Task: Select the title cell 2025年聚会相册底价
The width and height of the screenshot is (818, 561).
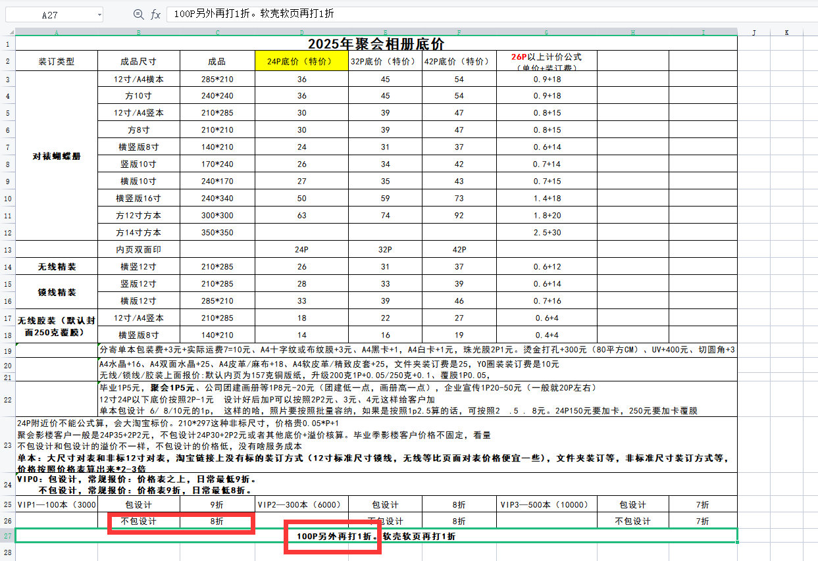Action: click(376, 44)
